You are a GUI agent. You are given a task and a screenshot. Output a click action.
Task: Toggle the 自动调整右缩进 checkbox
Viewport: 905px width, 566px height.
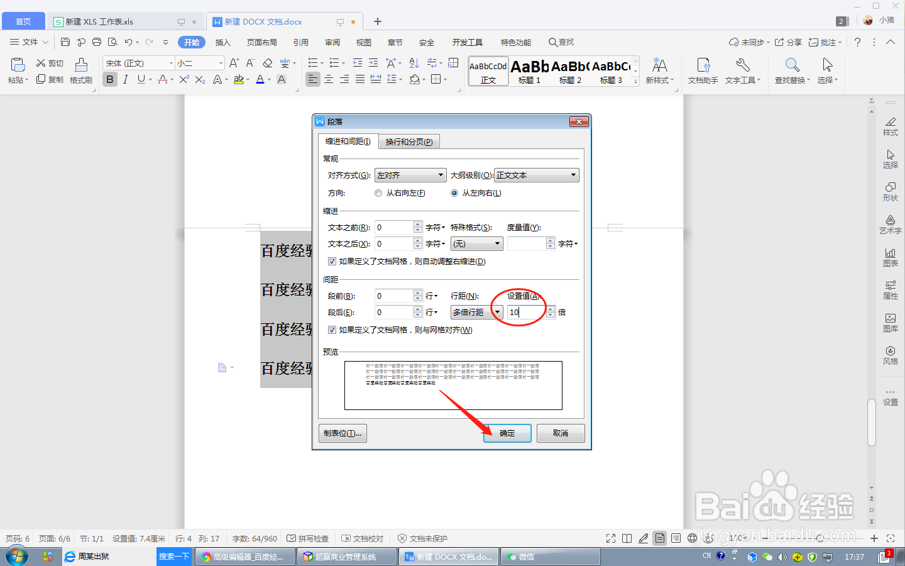332,262
